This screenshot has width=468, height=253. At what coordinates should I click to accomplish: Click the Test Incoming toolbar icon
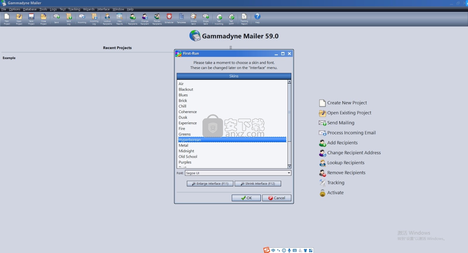pos(219,19)
